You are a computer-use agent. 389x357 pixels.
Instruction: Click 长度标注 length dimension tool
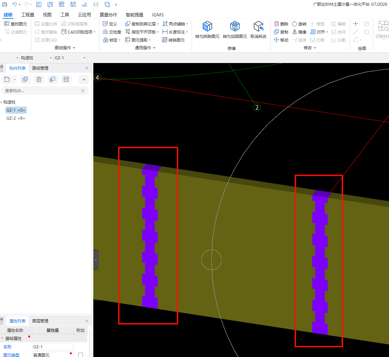[x=175, y=32]
